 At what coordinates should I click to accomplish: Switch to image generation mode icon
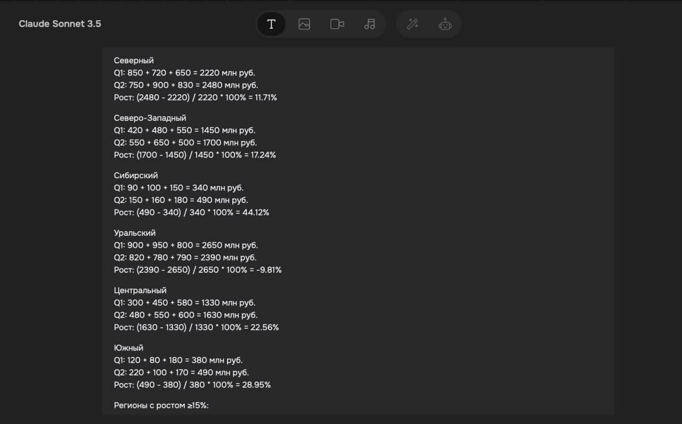click(304, 24)
